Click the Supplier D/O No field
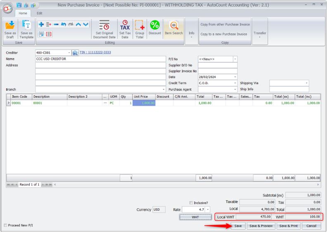Screen dimensions: 327x233 click(218, 65)
